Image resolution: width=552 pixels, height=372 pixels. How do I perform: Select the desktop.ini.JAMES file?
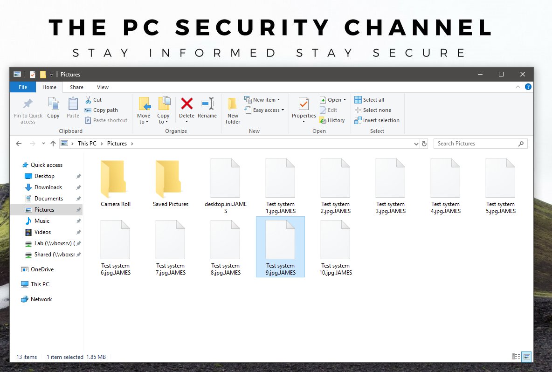[x=225, y=186]
